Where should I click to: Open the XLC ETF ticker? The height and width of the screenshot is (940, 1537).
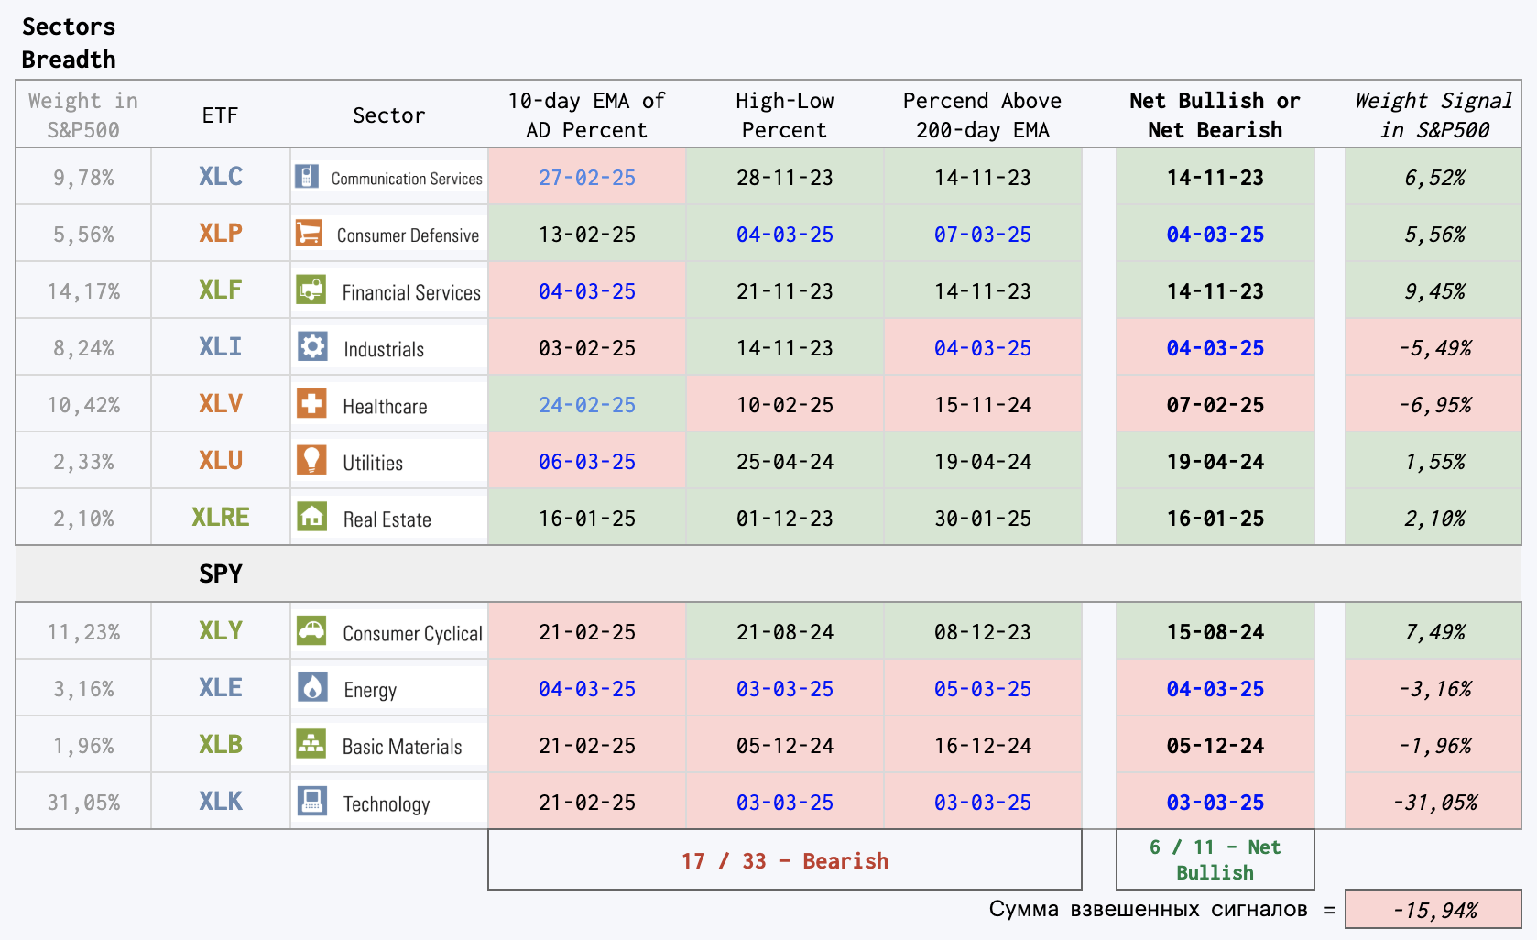tap(221, 176)
